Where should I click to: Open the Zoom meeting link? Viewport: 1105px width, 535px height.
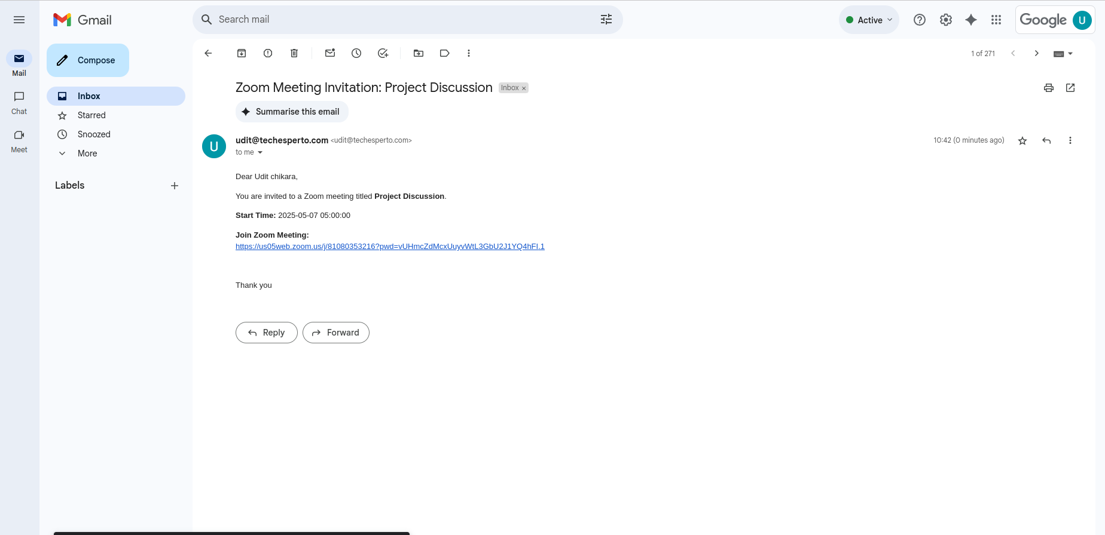click(390, 247)
